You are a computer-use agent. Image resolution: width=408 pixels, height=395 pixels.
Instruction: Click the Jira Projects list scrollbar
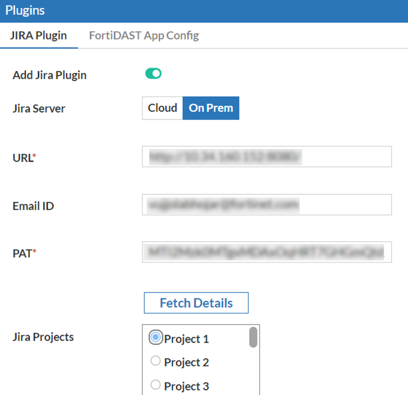[x=253, y=337]
